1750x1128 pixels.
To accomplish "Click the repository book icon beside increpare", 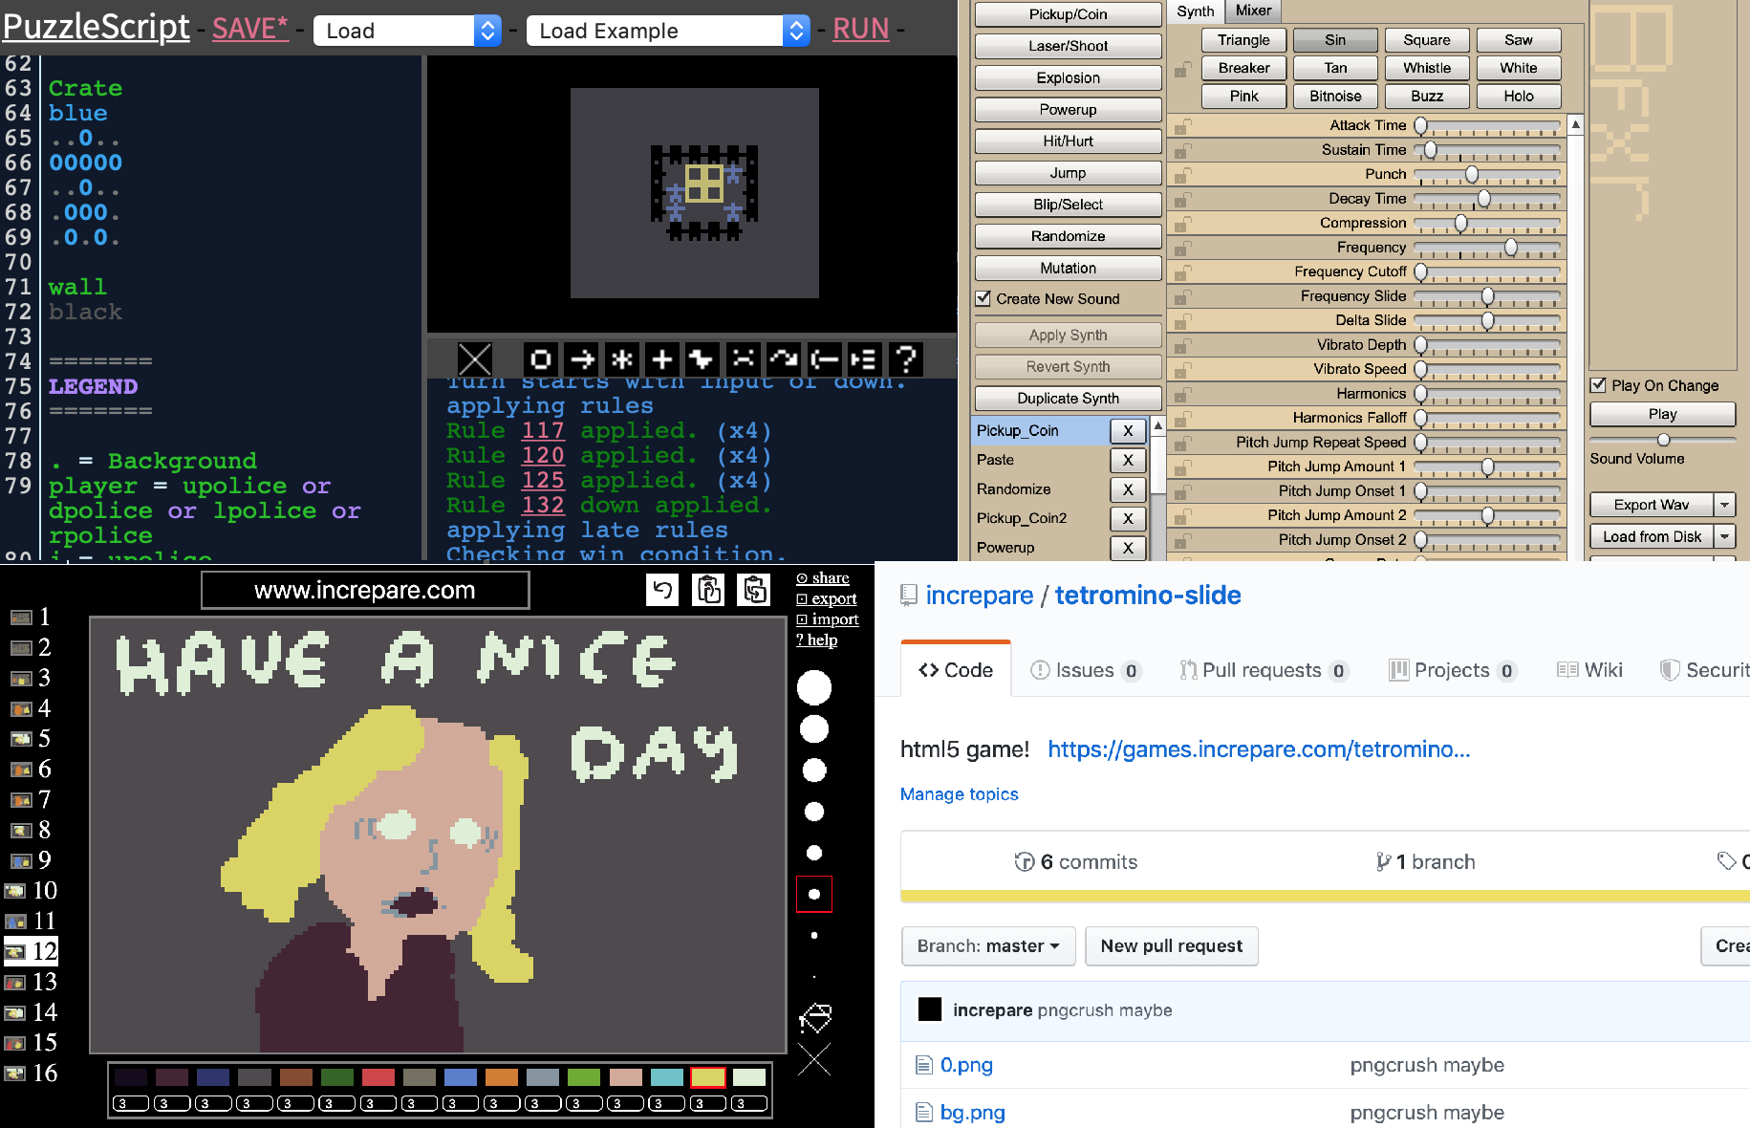I will coord(909,596).
